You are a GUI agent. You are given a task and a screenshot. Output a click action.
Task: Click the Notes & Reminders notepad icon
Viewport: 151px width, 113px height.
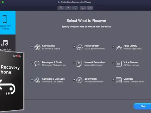pos(79,63)
